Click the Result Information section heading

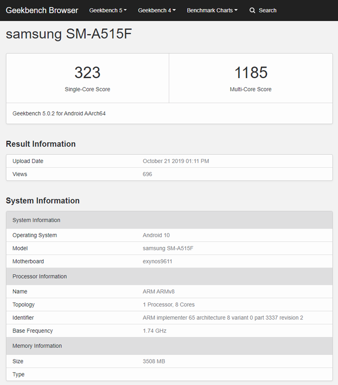click(x=41, y=144)
